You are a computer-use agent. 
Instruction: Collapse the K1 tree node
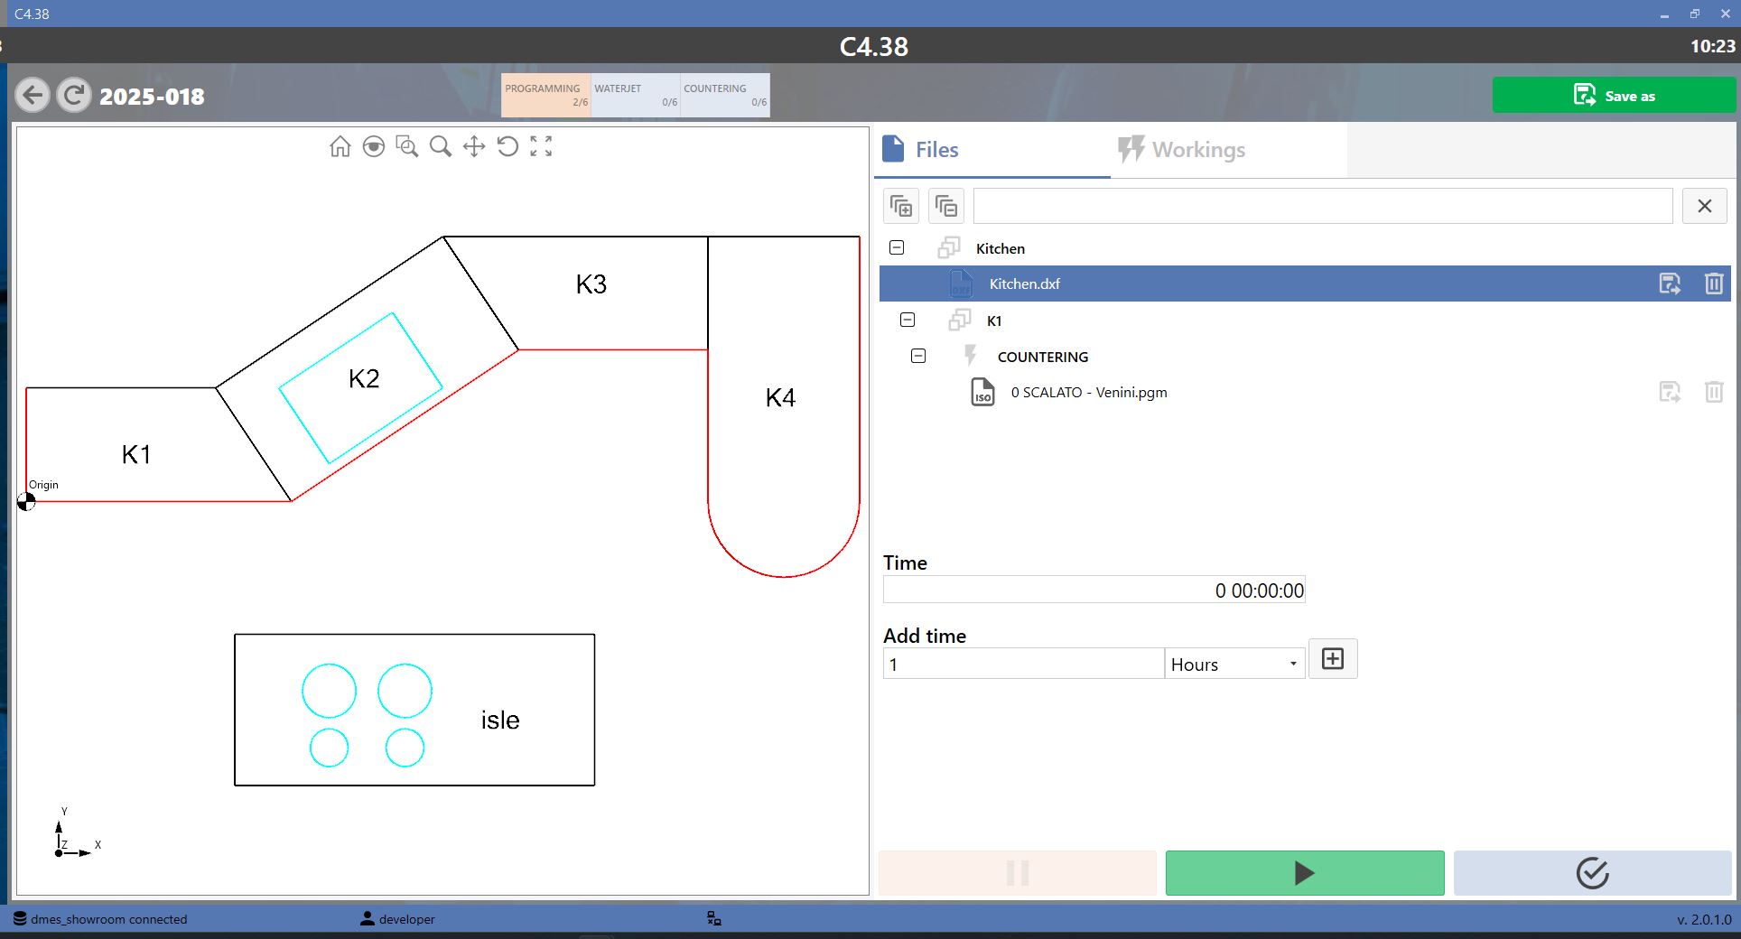point(908,320)
